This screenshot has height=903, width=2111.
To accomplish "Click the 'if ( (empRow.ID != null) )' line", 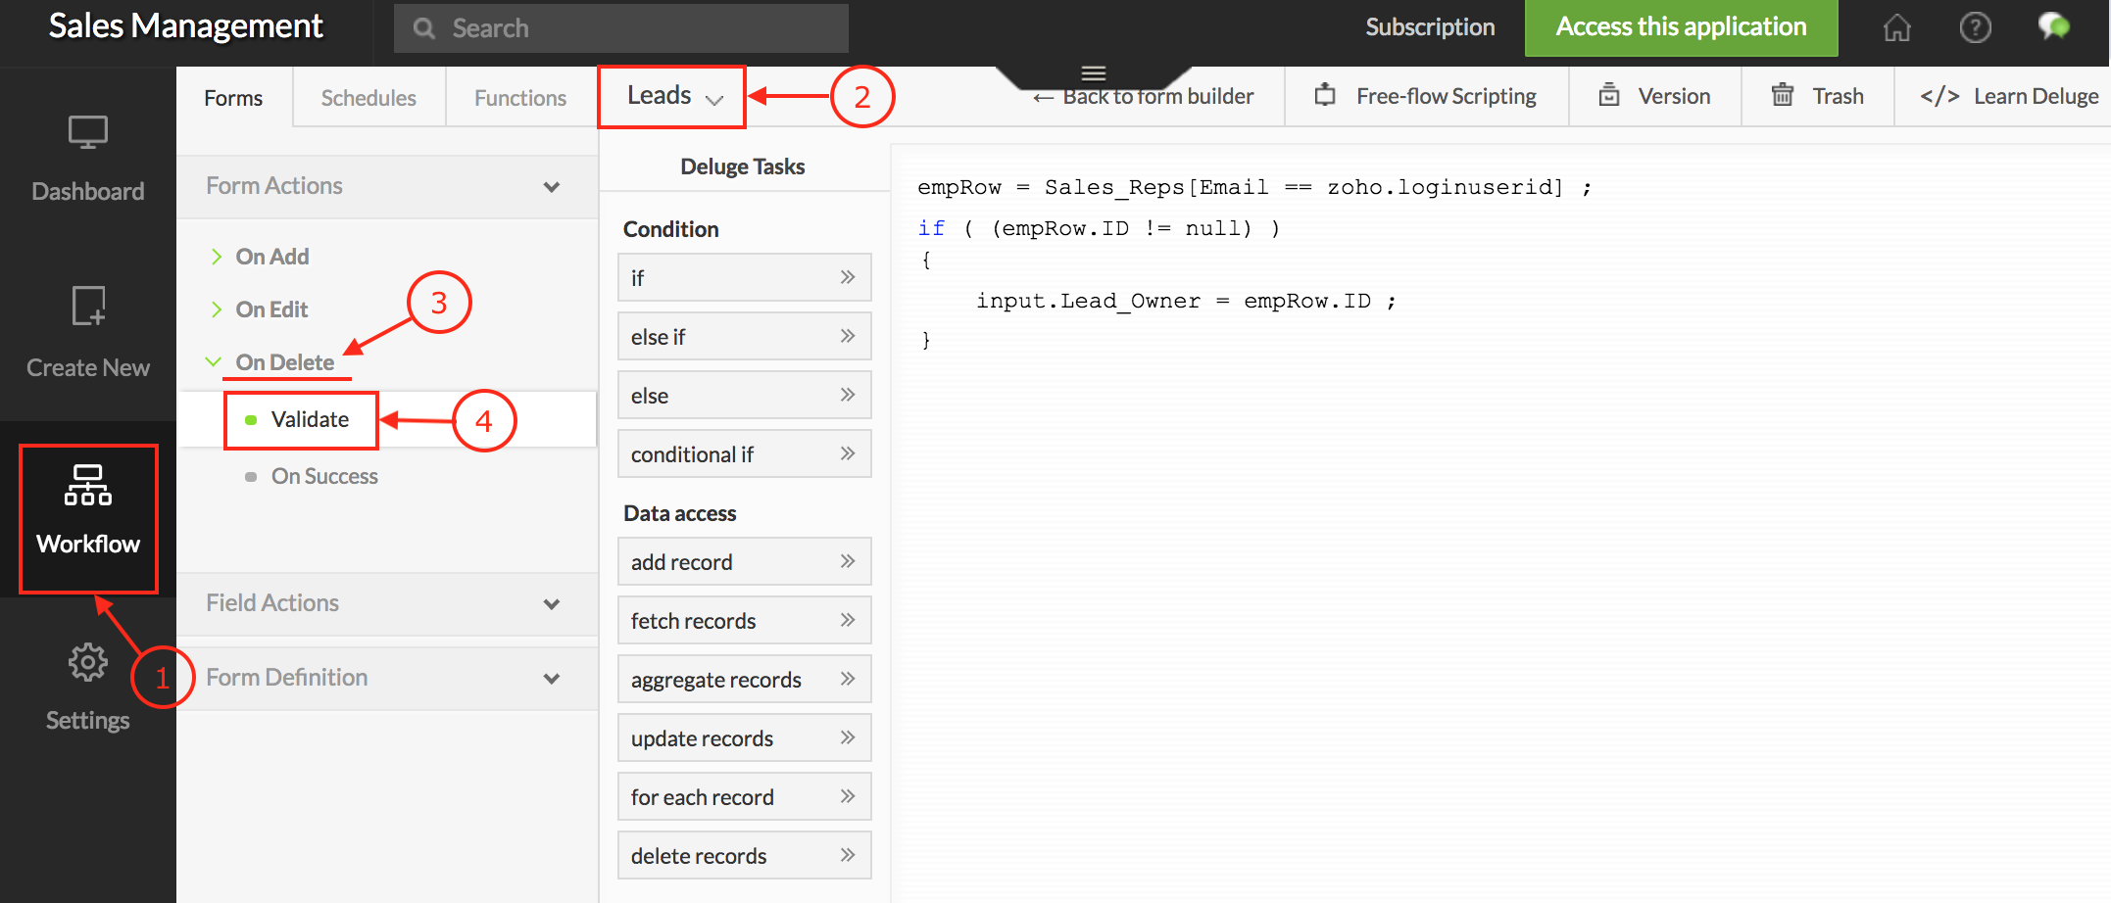I will (1099, 228).
